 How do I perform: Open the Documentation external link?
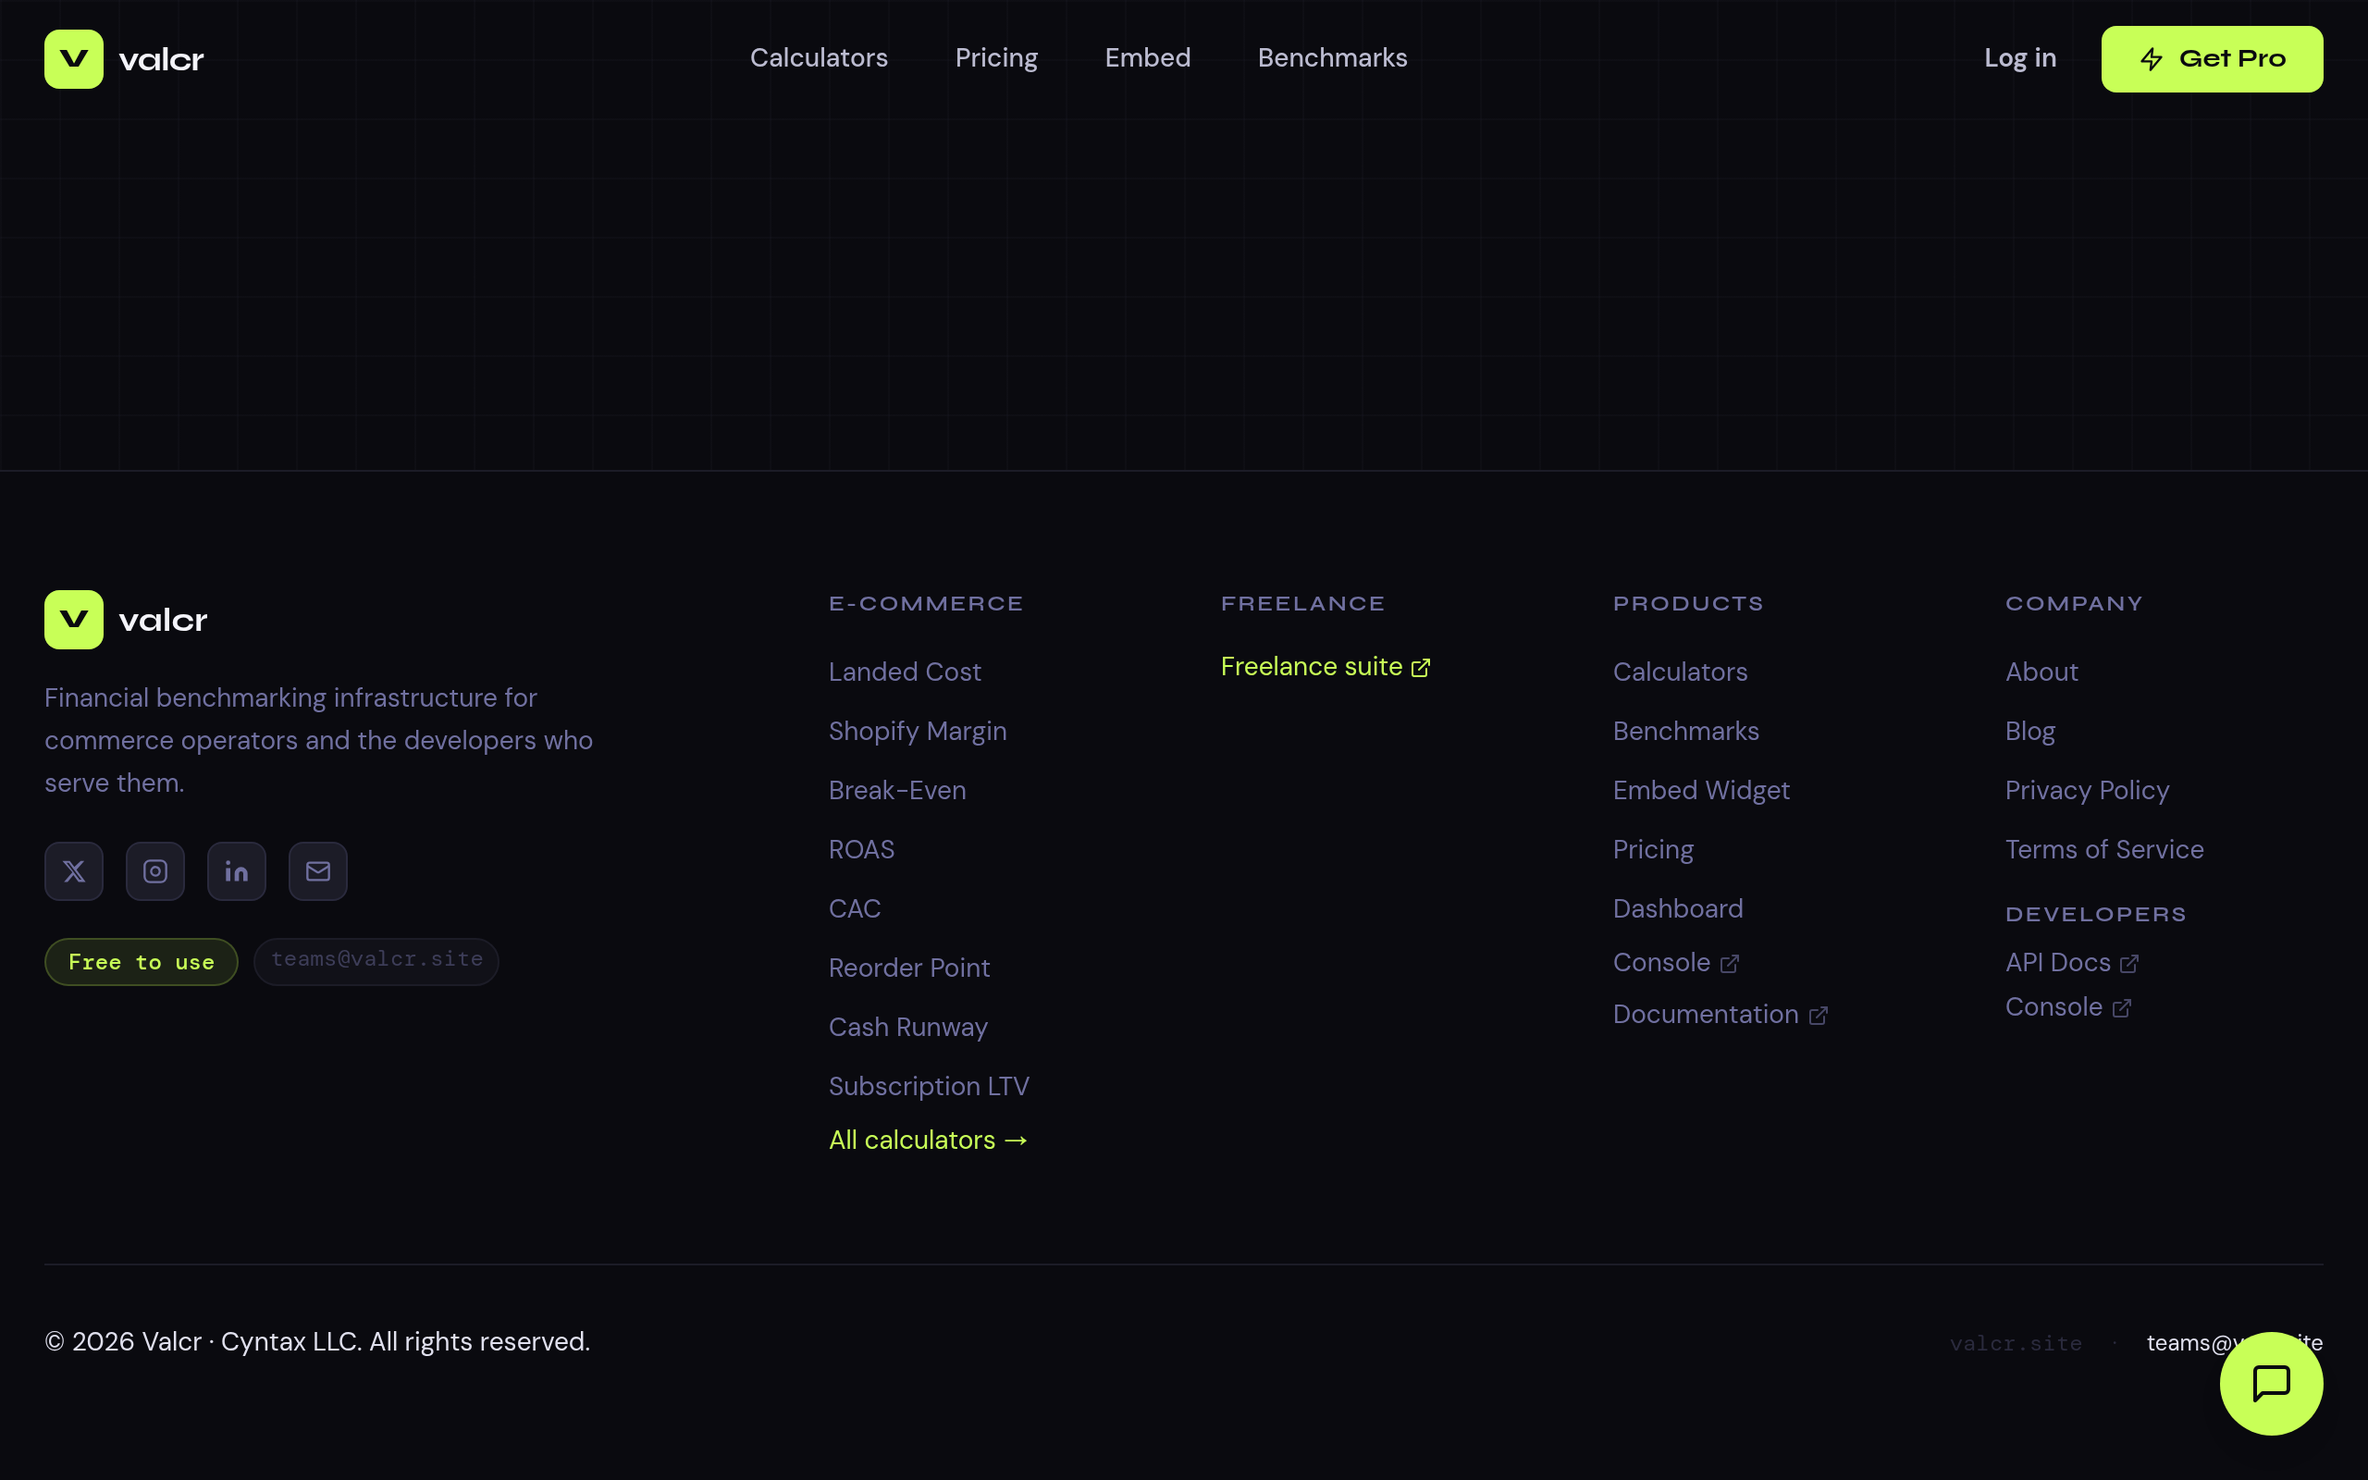coord(1720,1014)
